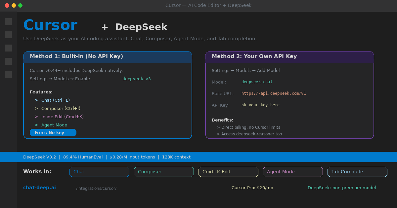Toggle the Chat capability chip

[99, 172]
